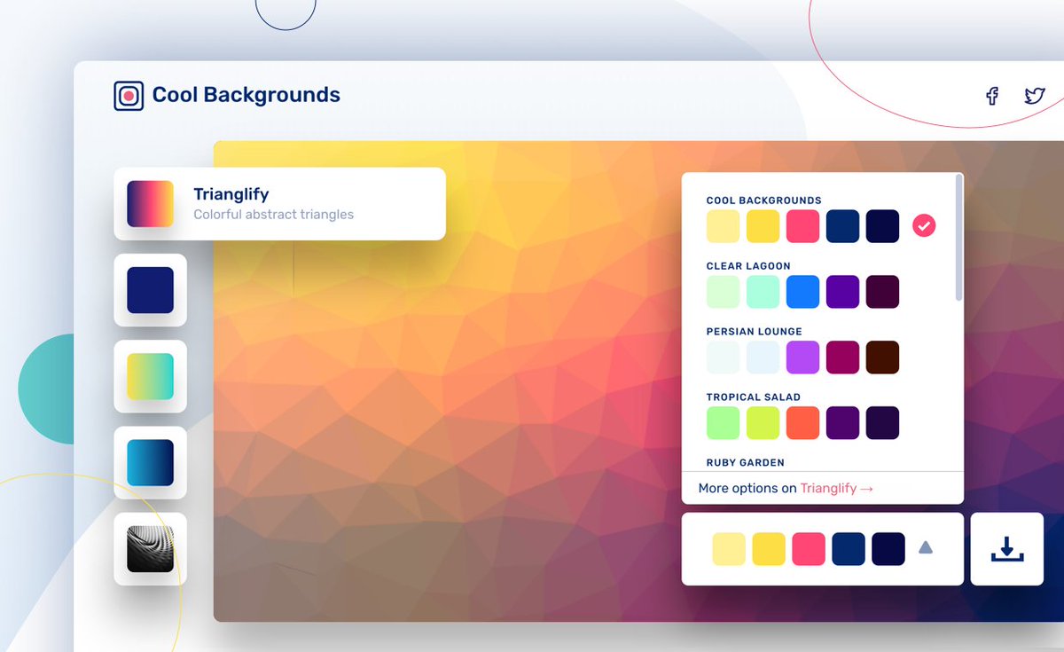Click the Cool Backgrounds title text
The height and width of the screenshot is (652, 1064).
246,95
